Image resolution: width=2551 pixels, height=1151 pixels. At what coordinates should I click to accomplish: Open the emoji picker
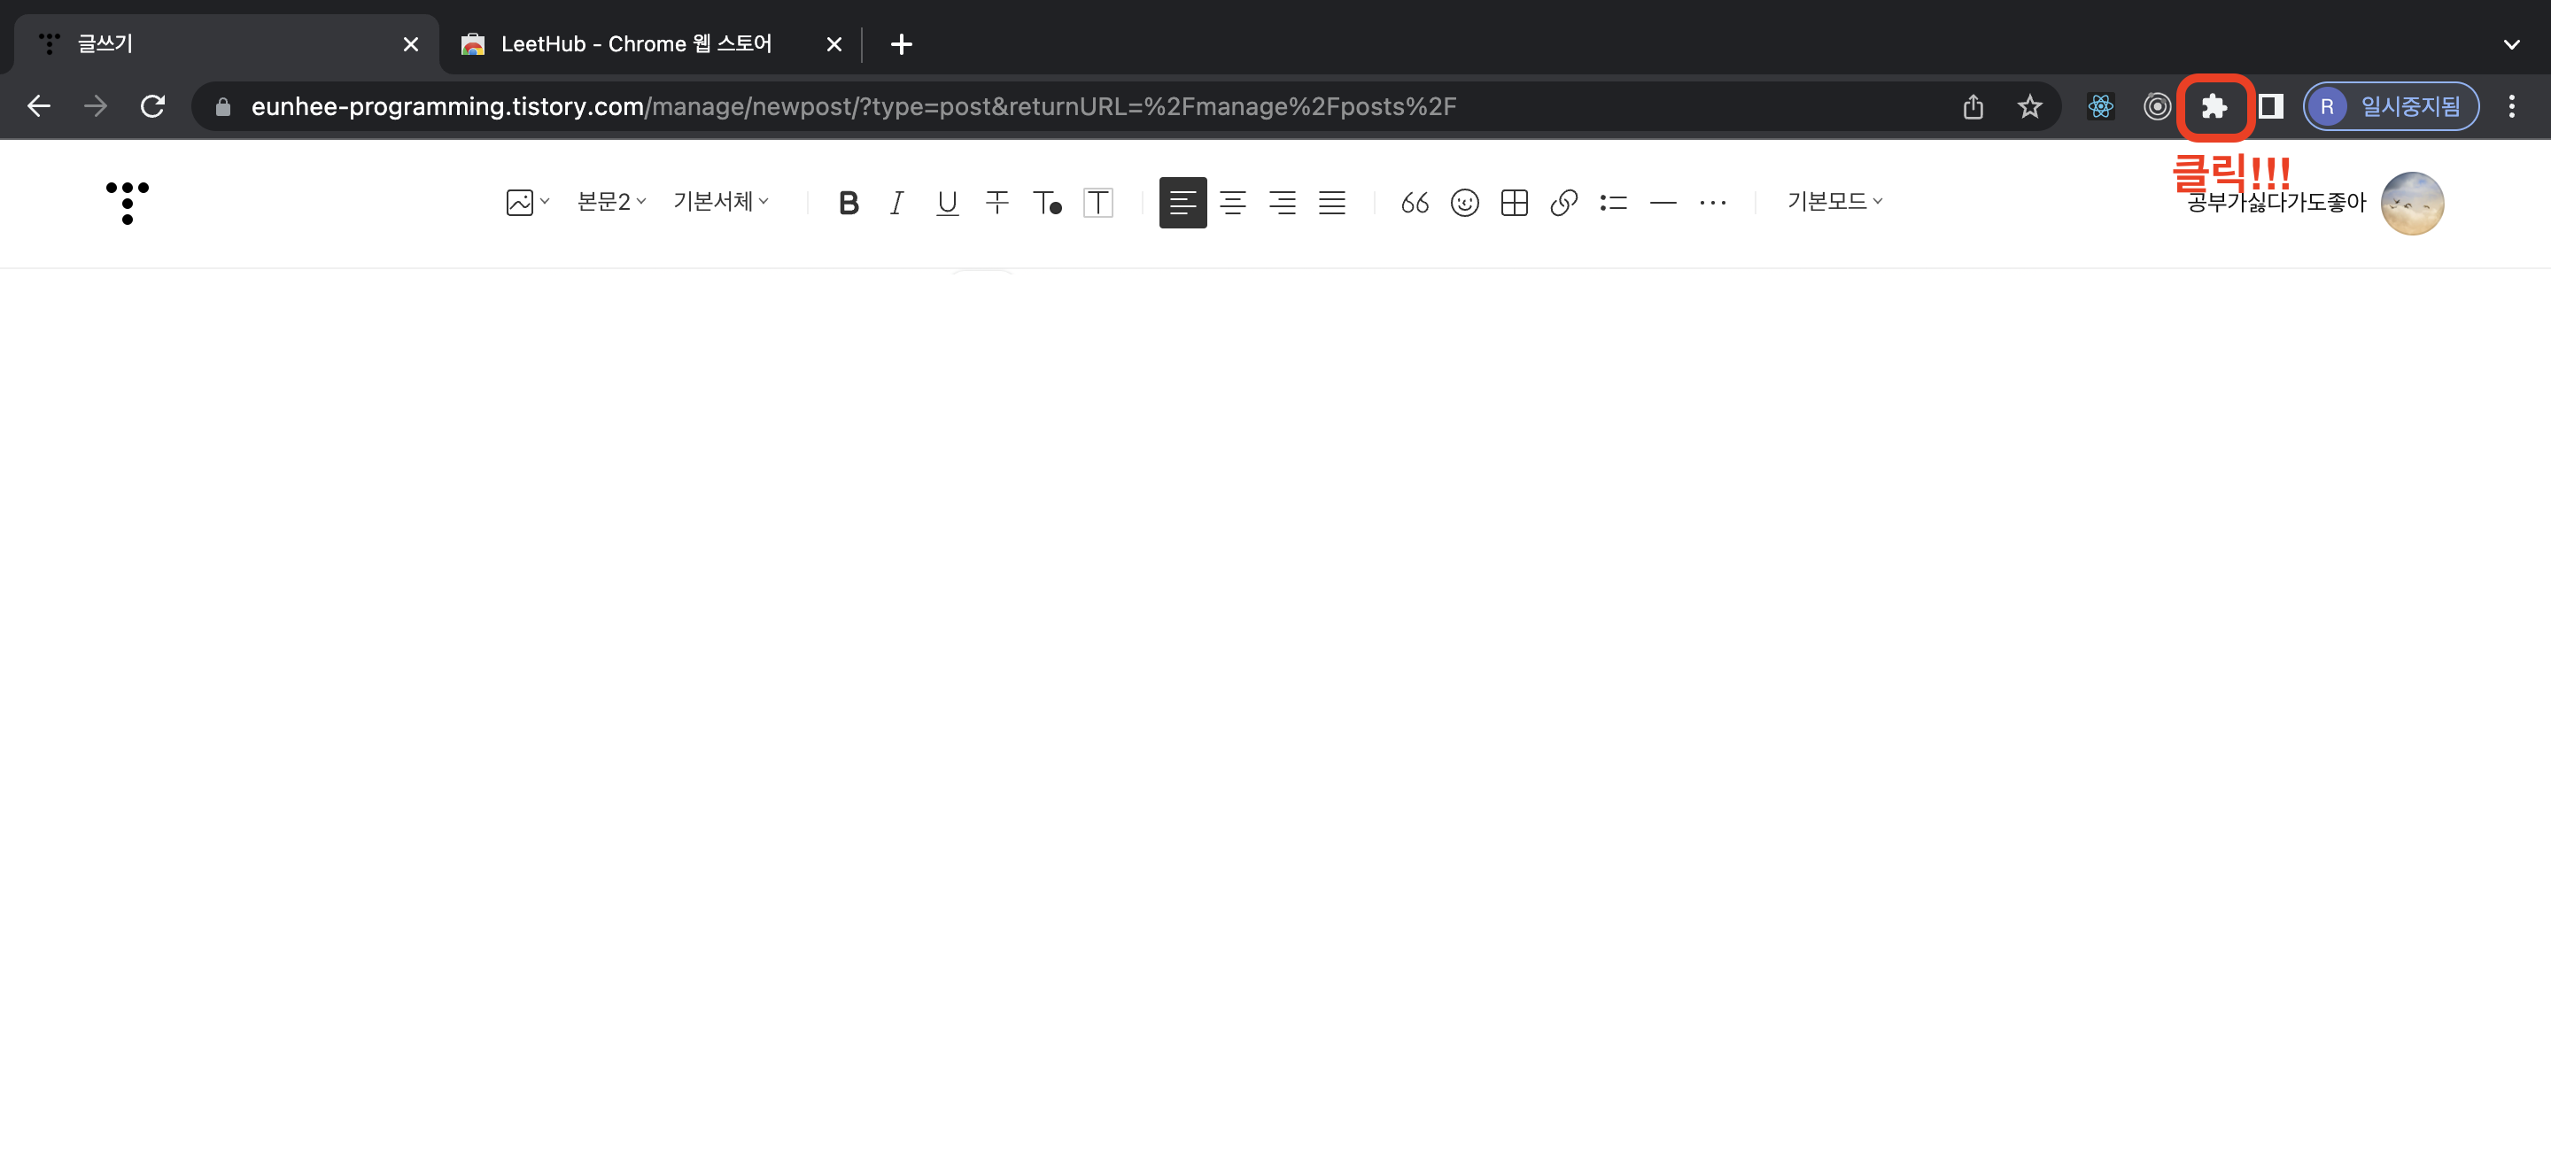(x=1463, y=203)
